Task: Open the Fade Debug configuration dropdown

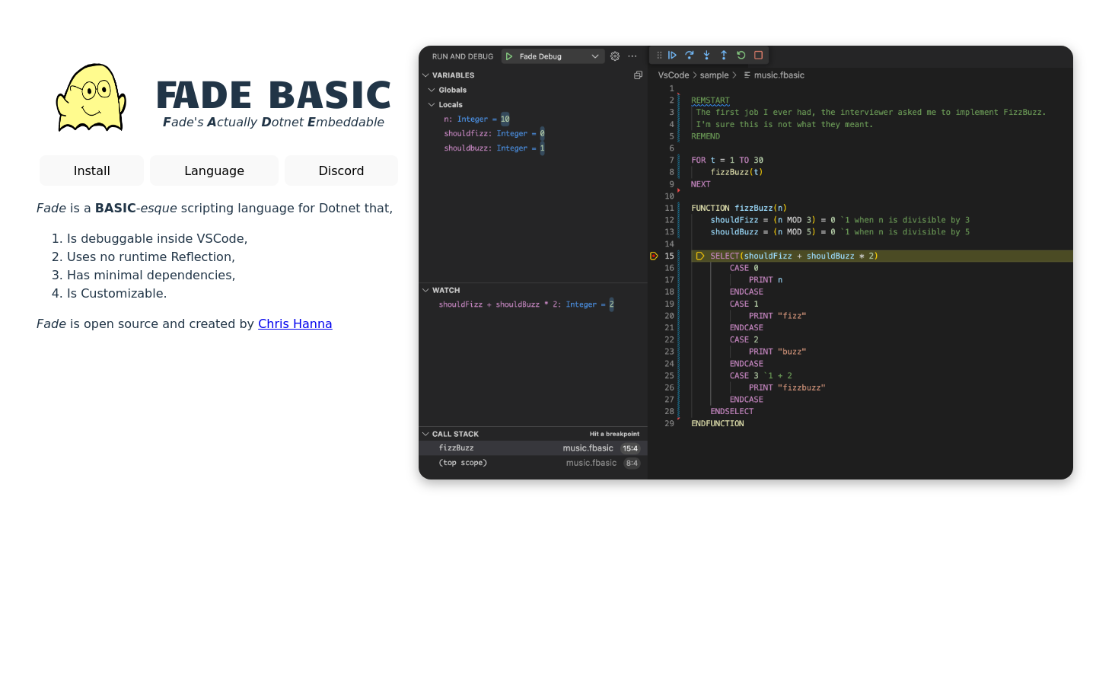Action: 553,56
